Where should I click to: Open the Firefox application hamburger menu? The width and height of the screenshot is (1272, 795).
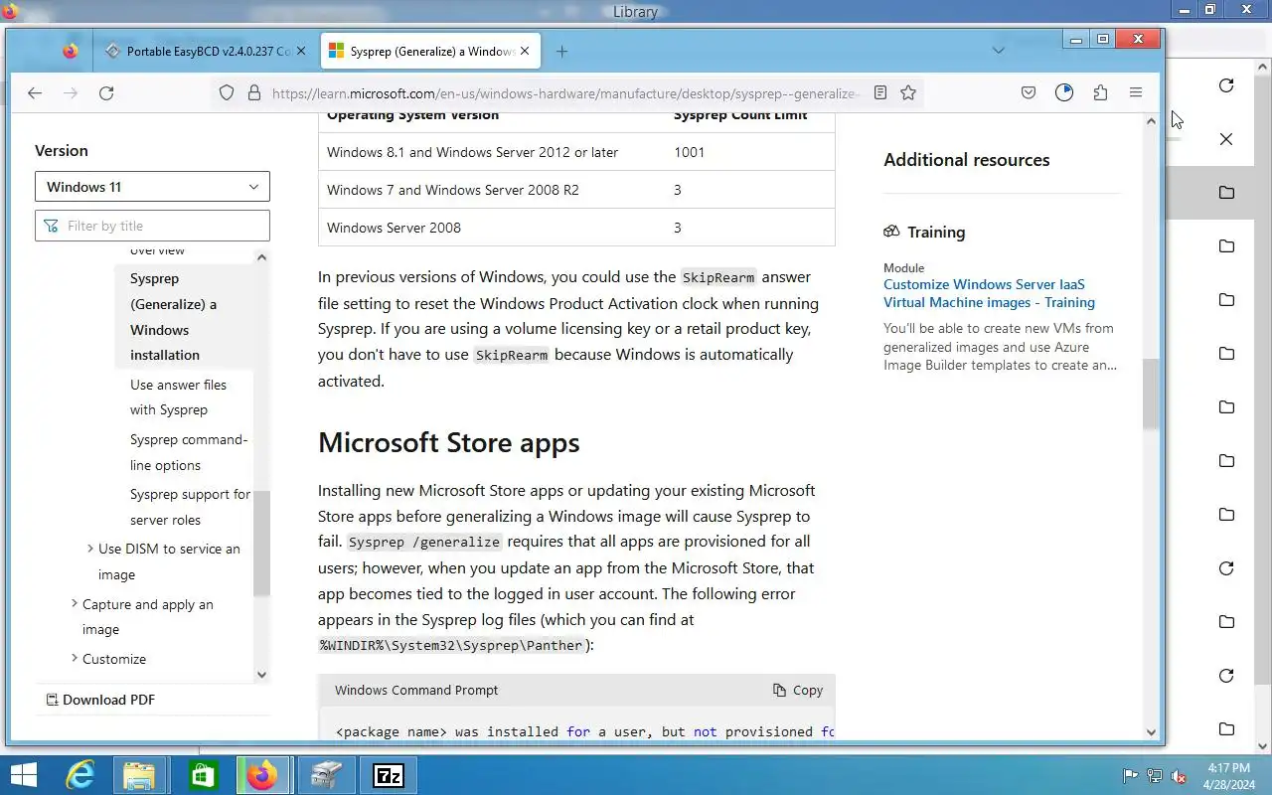[x=1136, y=92]
